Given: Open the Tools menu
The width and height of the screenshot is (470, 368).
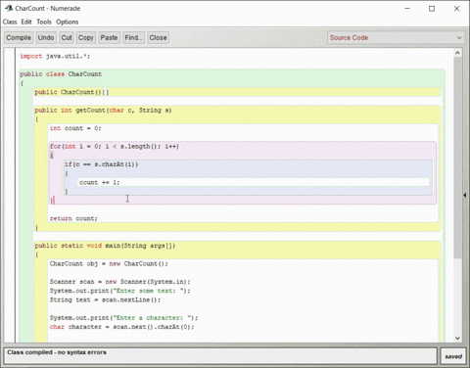Looking at the screenshot, I should coord(44,22).
